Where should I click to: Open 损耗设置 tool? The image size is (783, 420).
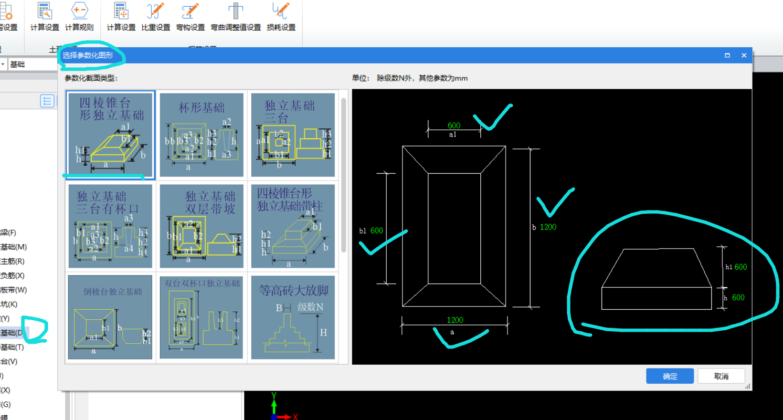click(x=281, y=17)
